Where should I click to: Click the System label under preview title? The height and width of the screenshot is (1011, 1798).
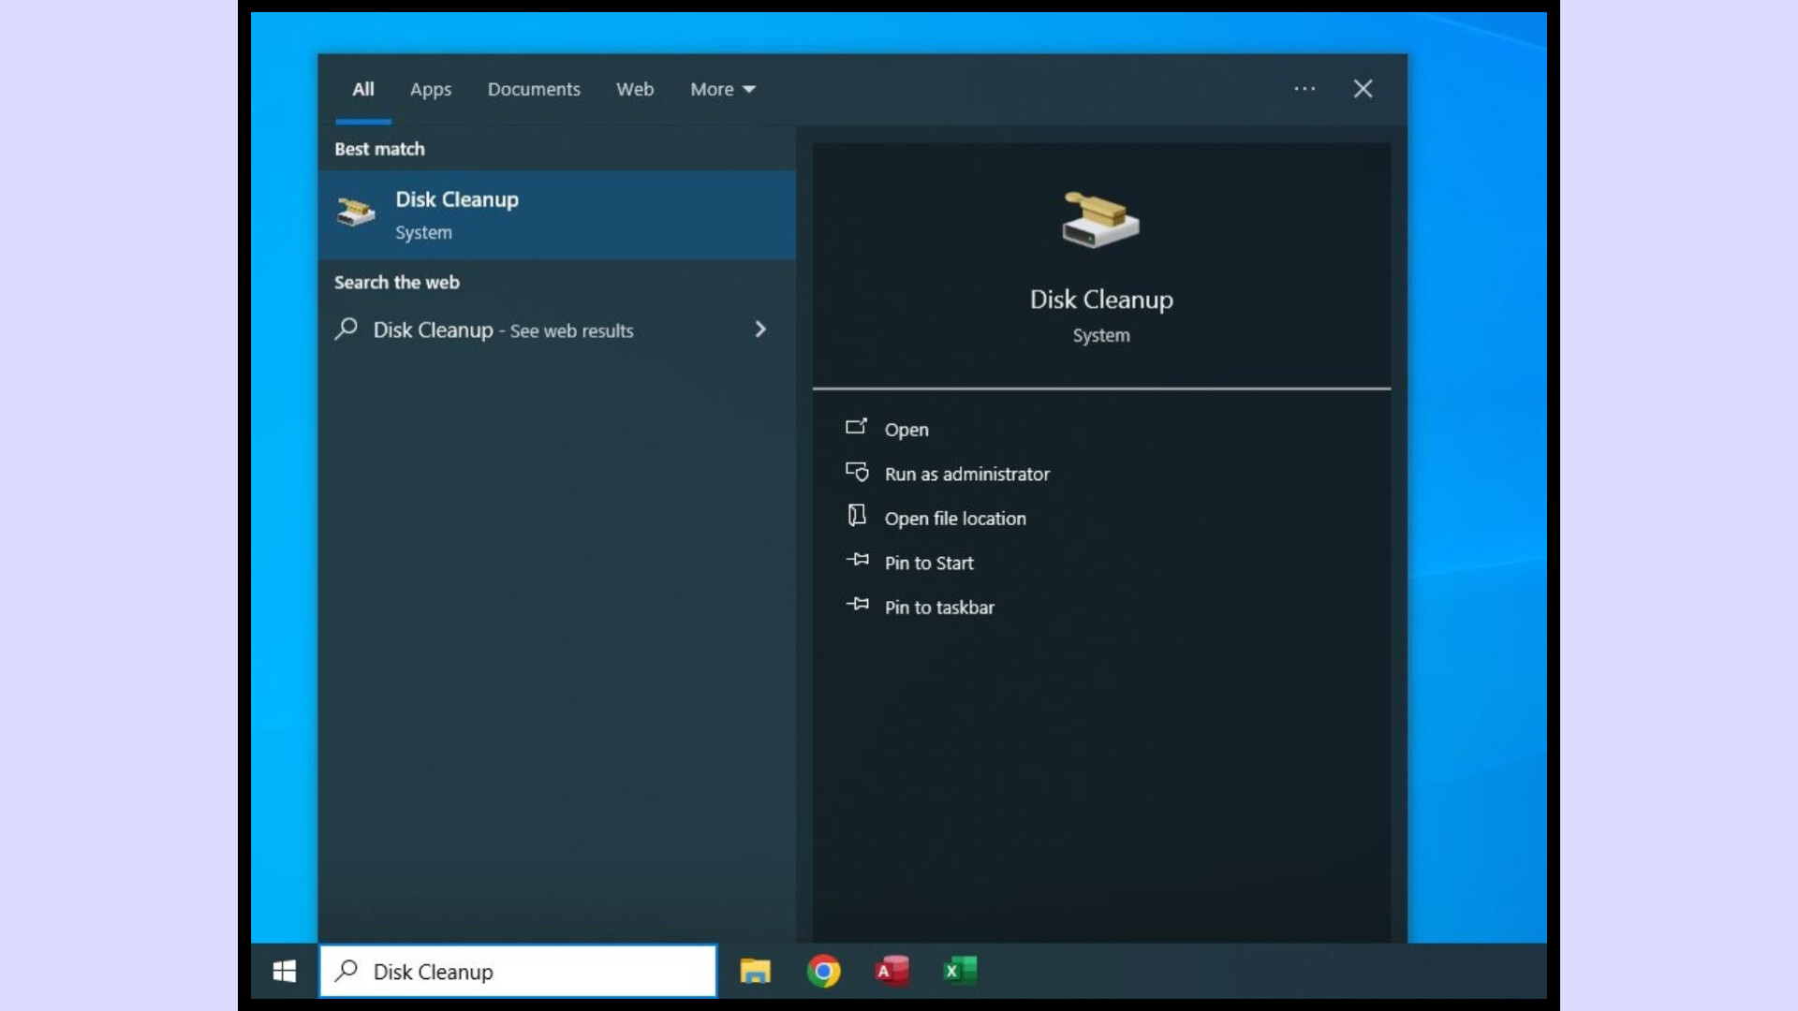pyautogui.click(x=1101, y=335)
